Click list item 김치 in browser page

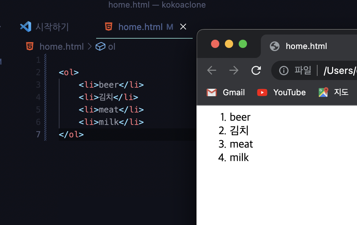239,130
